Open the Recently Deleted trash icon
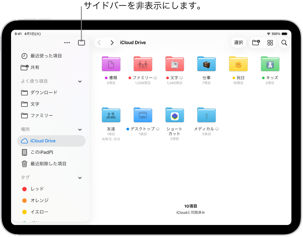Screen dimensions: 303x237 [24, 164]
